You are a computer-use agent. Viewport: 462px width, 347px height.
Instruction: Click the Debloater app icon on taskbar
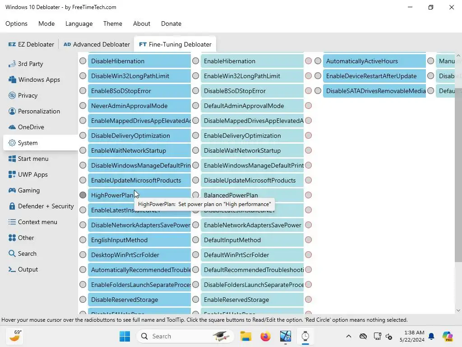[x=305, y=336]
